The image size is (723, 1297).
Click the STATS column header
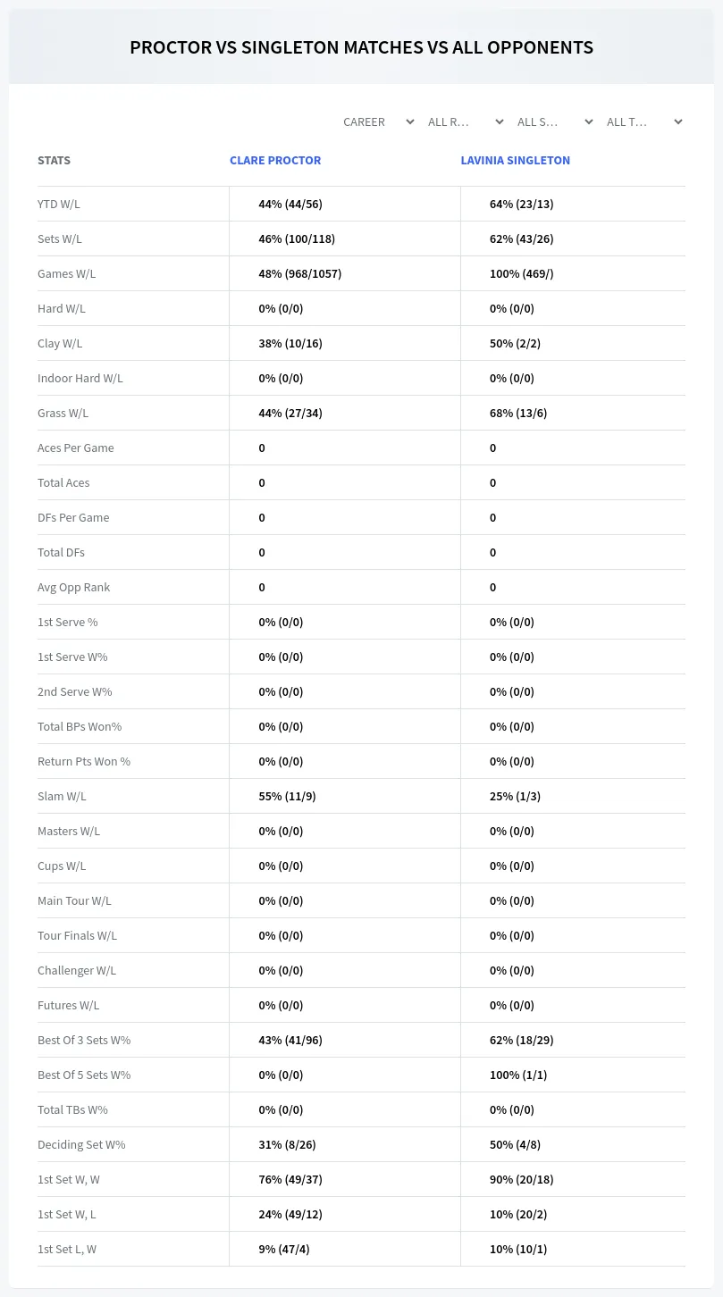point(54,161)
